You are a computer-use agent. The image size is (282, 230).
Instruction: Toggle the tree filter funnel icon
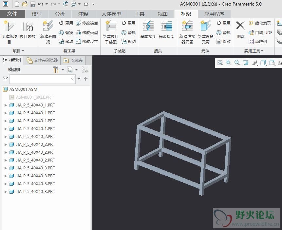pyautogui.click(x=6, y=79)
